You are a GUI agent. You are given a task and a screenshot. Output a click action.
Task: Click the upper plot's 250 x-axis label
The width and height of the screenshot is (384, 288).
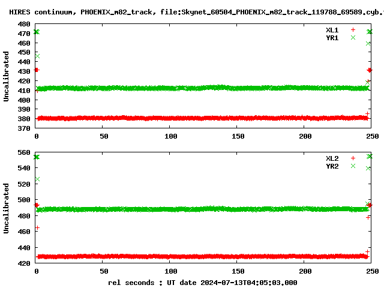[x=373, y=136]
